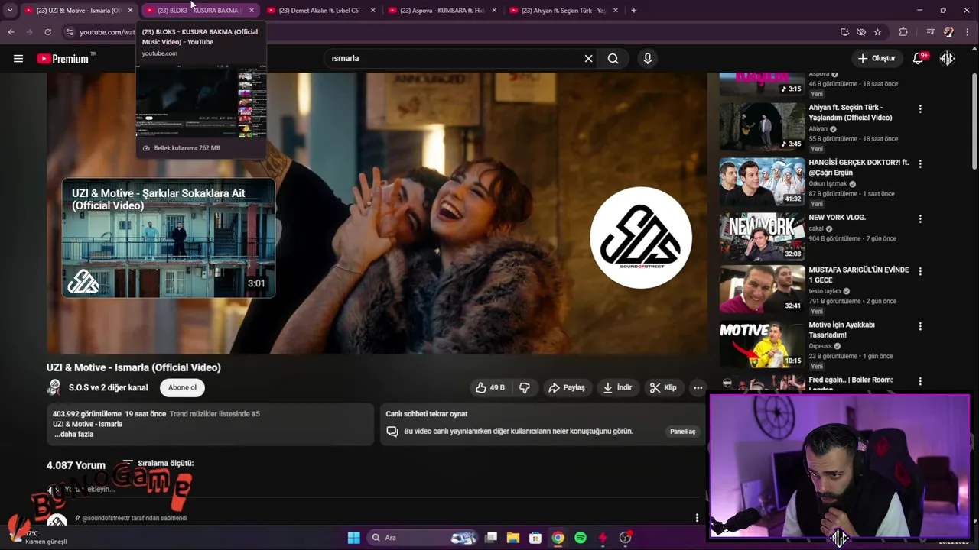Expand description with ...daha fazla

tap(74, 434)
